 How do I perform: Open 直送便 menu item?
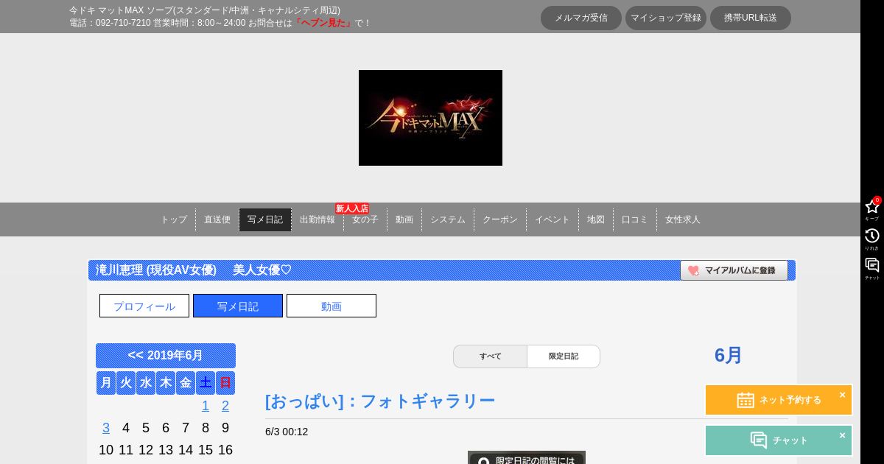(217, 219)
